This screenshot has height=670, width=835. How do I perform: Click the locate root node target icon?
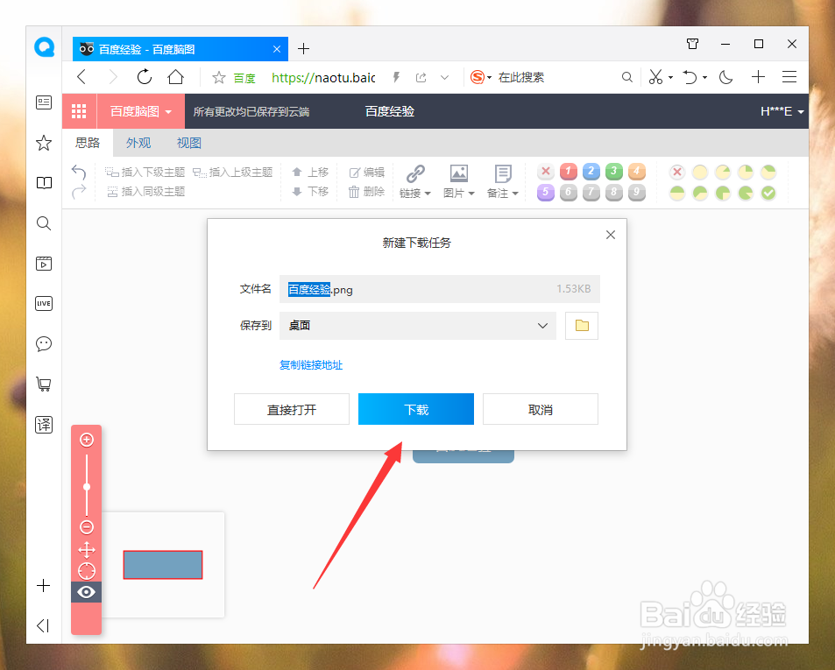(x=87, y=571)
